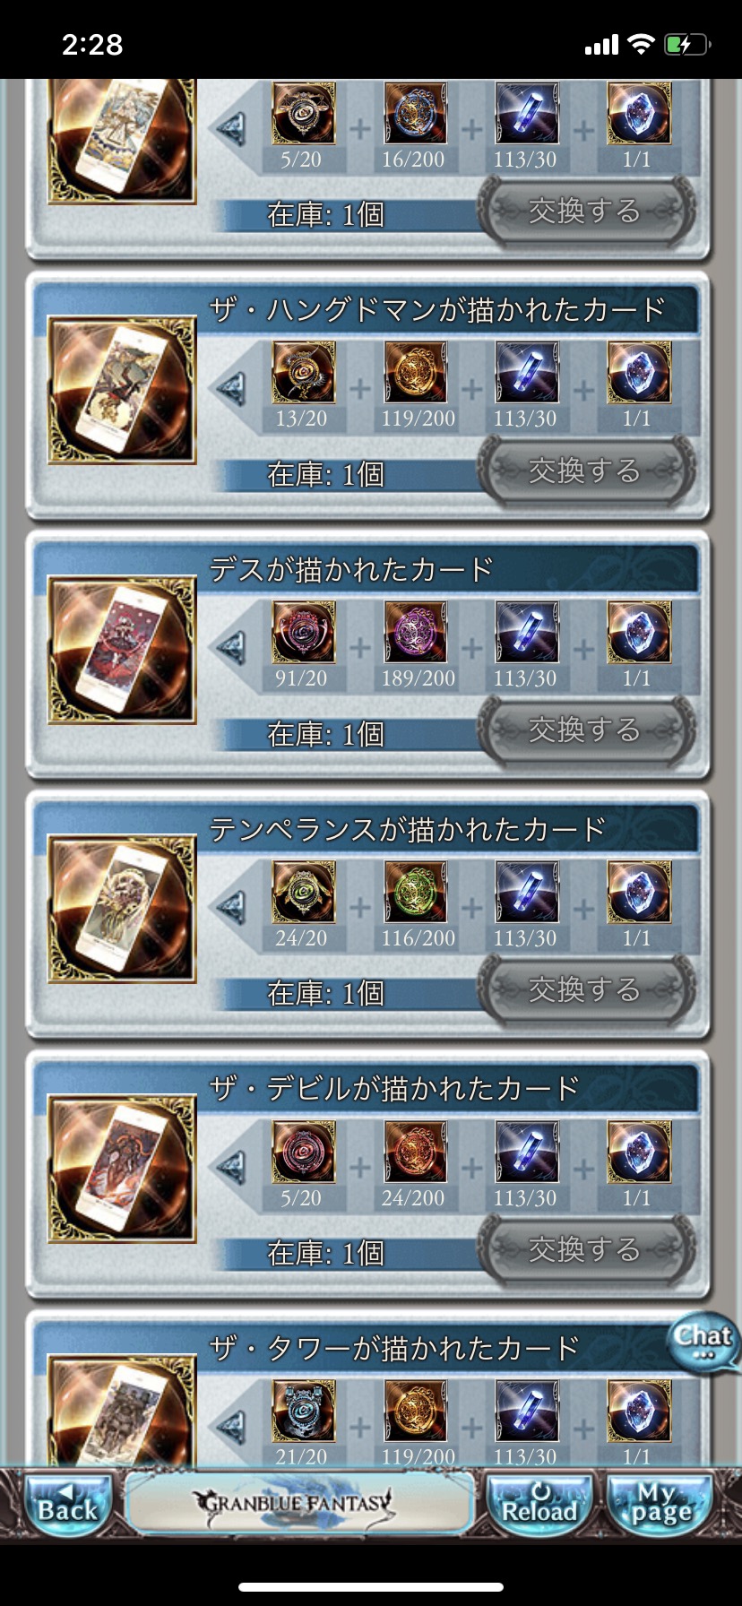The width and height of the screenshot is (742, 1606).
Task: Tap left arrow on the Hanged Man row
Action: tap(232, 388)
